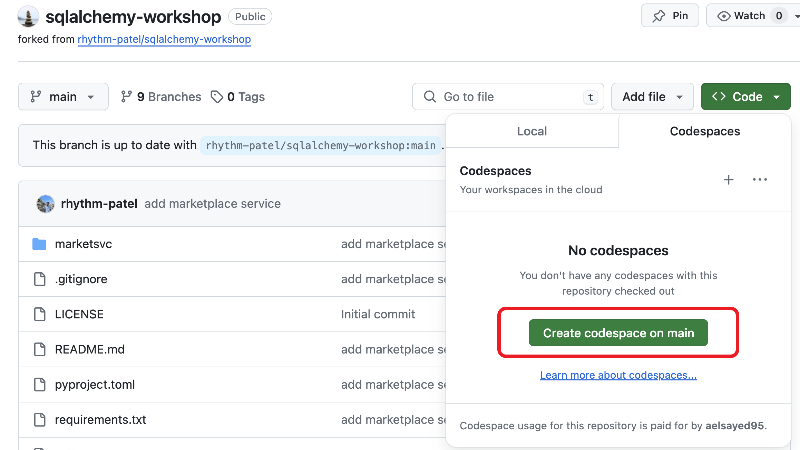Screen dimensions: 800x450
Task: Open the marketsvc folder
Action: tap(84, 244)
